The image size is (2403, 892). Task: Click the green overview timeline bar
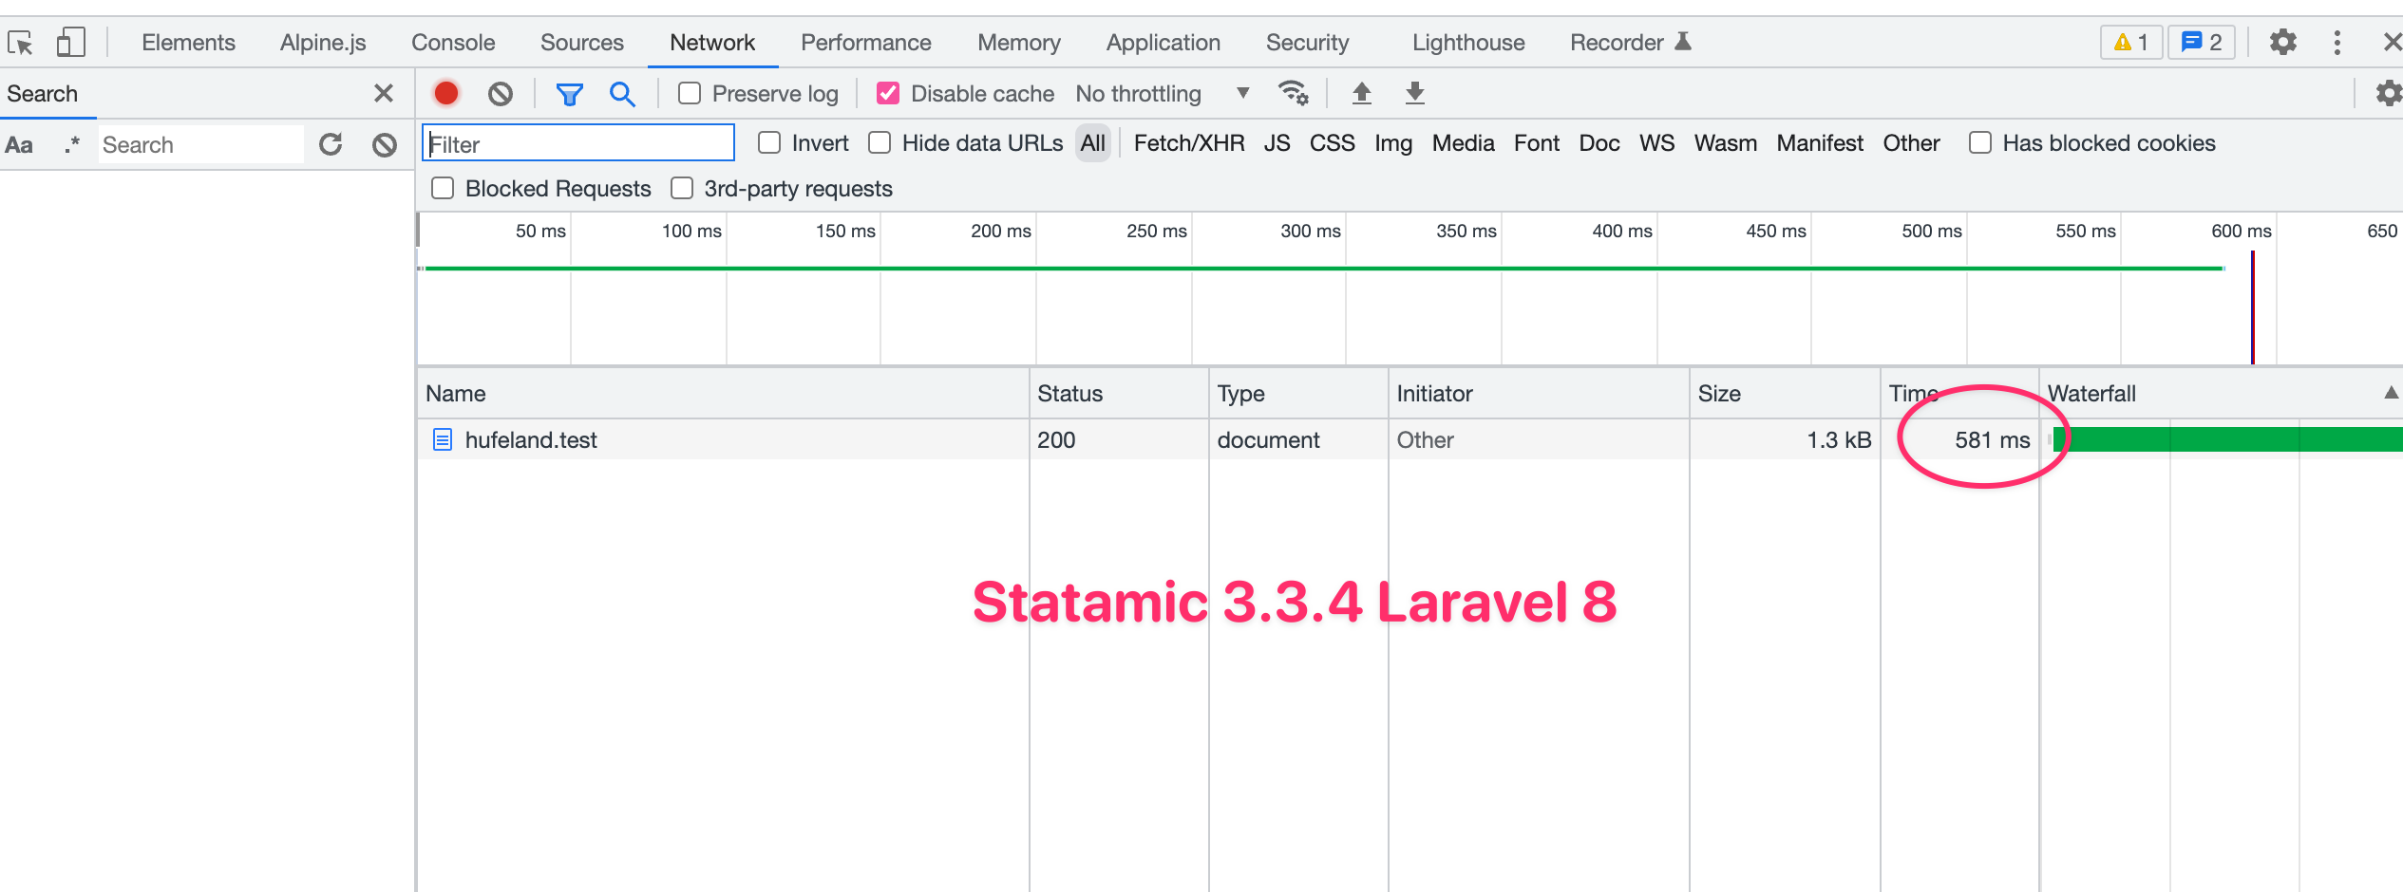click(1325, 269)
